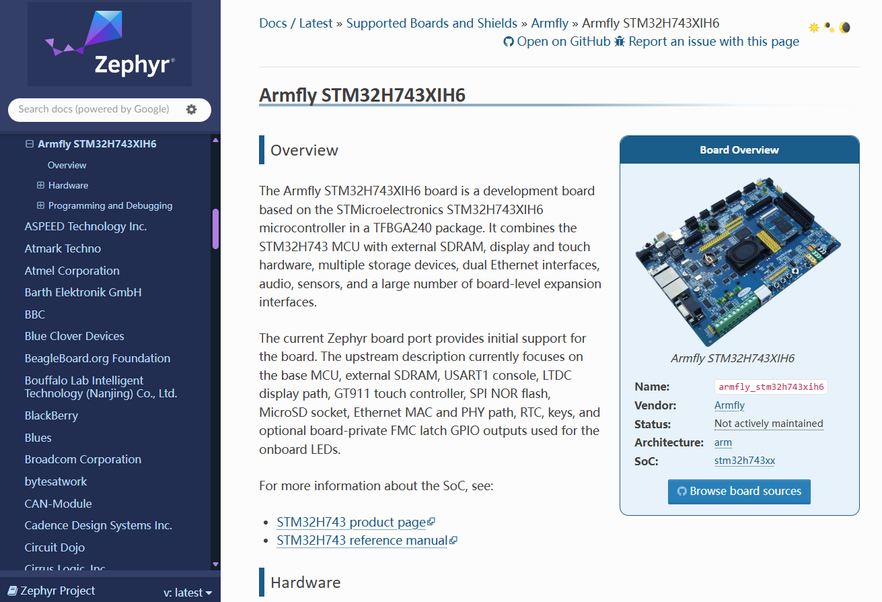Image resolution: width=882 pixels, height=602 pixels.
Task: Go to Docs / Latest breadcrumb
Action: [296, 24]
